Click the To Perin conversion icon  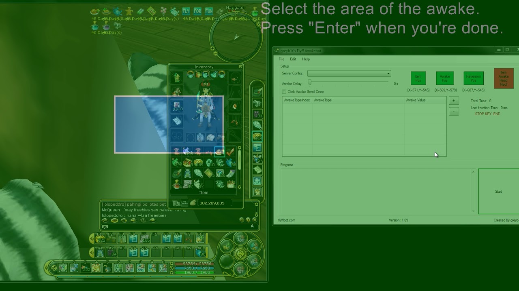coord(185,203)
